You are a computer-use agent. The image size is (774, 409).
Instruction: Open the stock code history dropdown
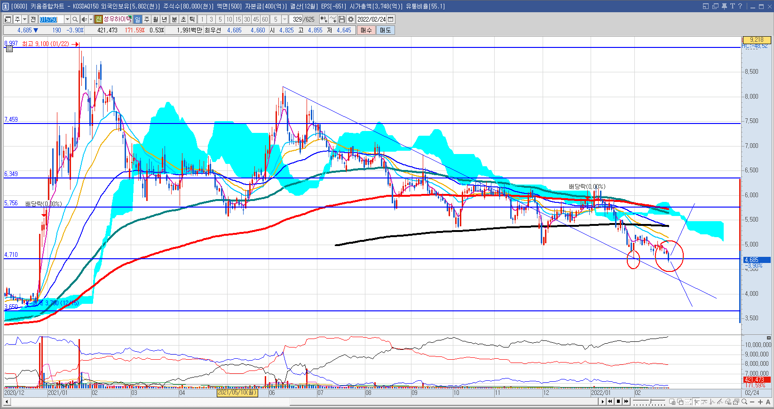67,19
